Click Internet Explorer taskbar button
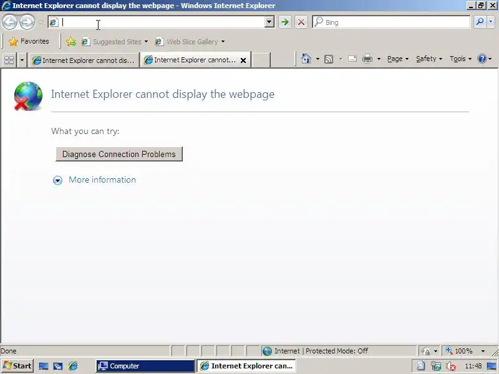Screen dimensions: 499x374 [246, 366]
